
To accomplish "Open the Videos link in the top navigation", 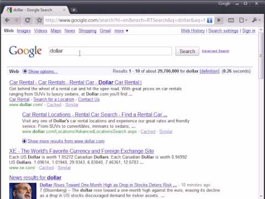I will click(x=41, y=31).
